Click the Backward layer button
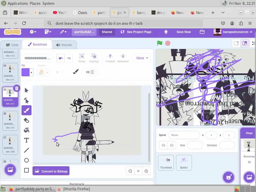 tap(123, 58)
